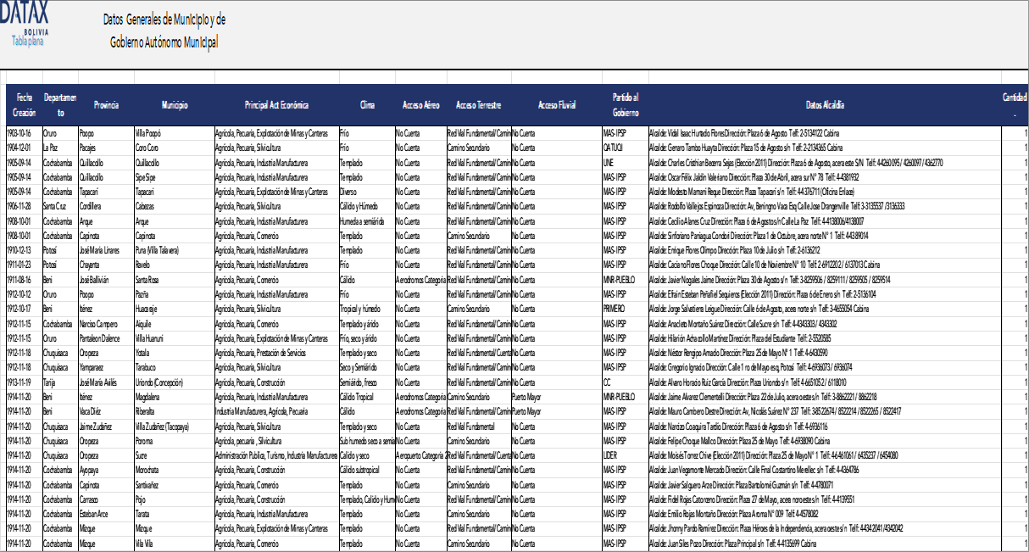This screenshot has width=1029, height=552.
Task: Click the DATAX Bolivia logo
Action: pos(25,18)
